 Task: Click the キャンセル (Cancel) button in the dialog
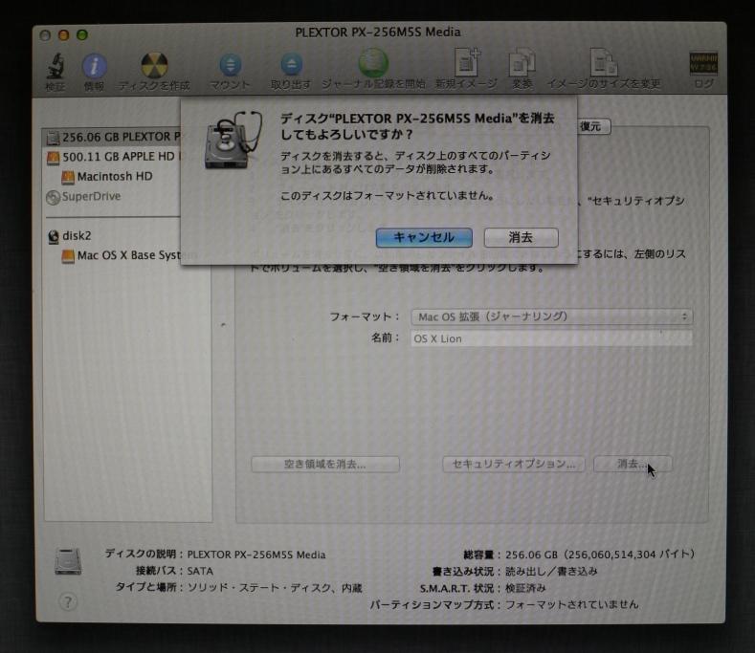424,237
